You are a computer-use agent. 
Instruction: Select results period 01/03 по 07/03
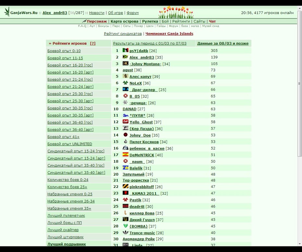150,43
